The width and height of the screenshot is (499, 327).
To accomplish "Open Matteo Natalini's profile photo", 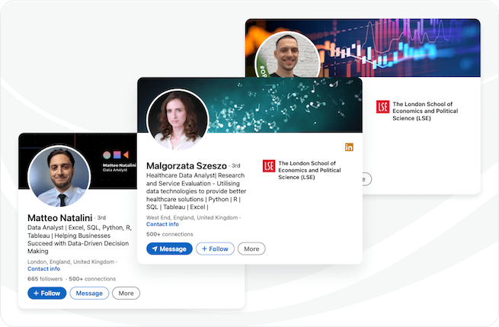I will [x=59, y=176].
